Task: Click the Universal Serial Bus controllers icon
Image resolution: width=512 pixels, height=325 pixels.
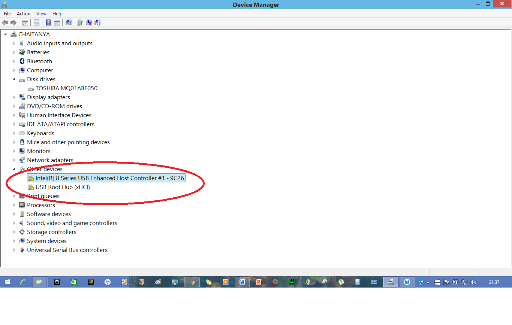Action: (x=22, y=250)
